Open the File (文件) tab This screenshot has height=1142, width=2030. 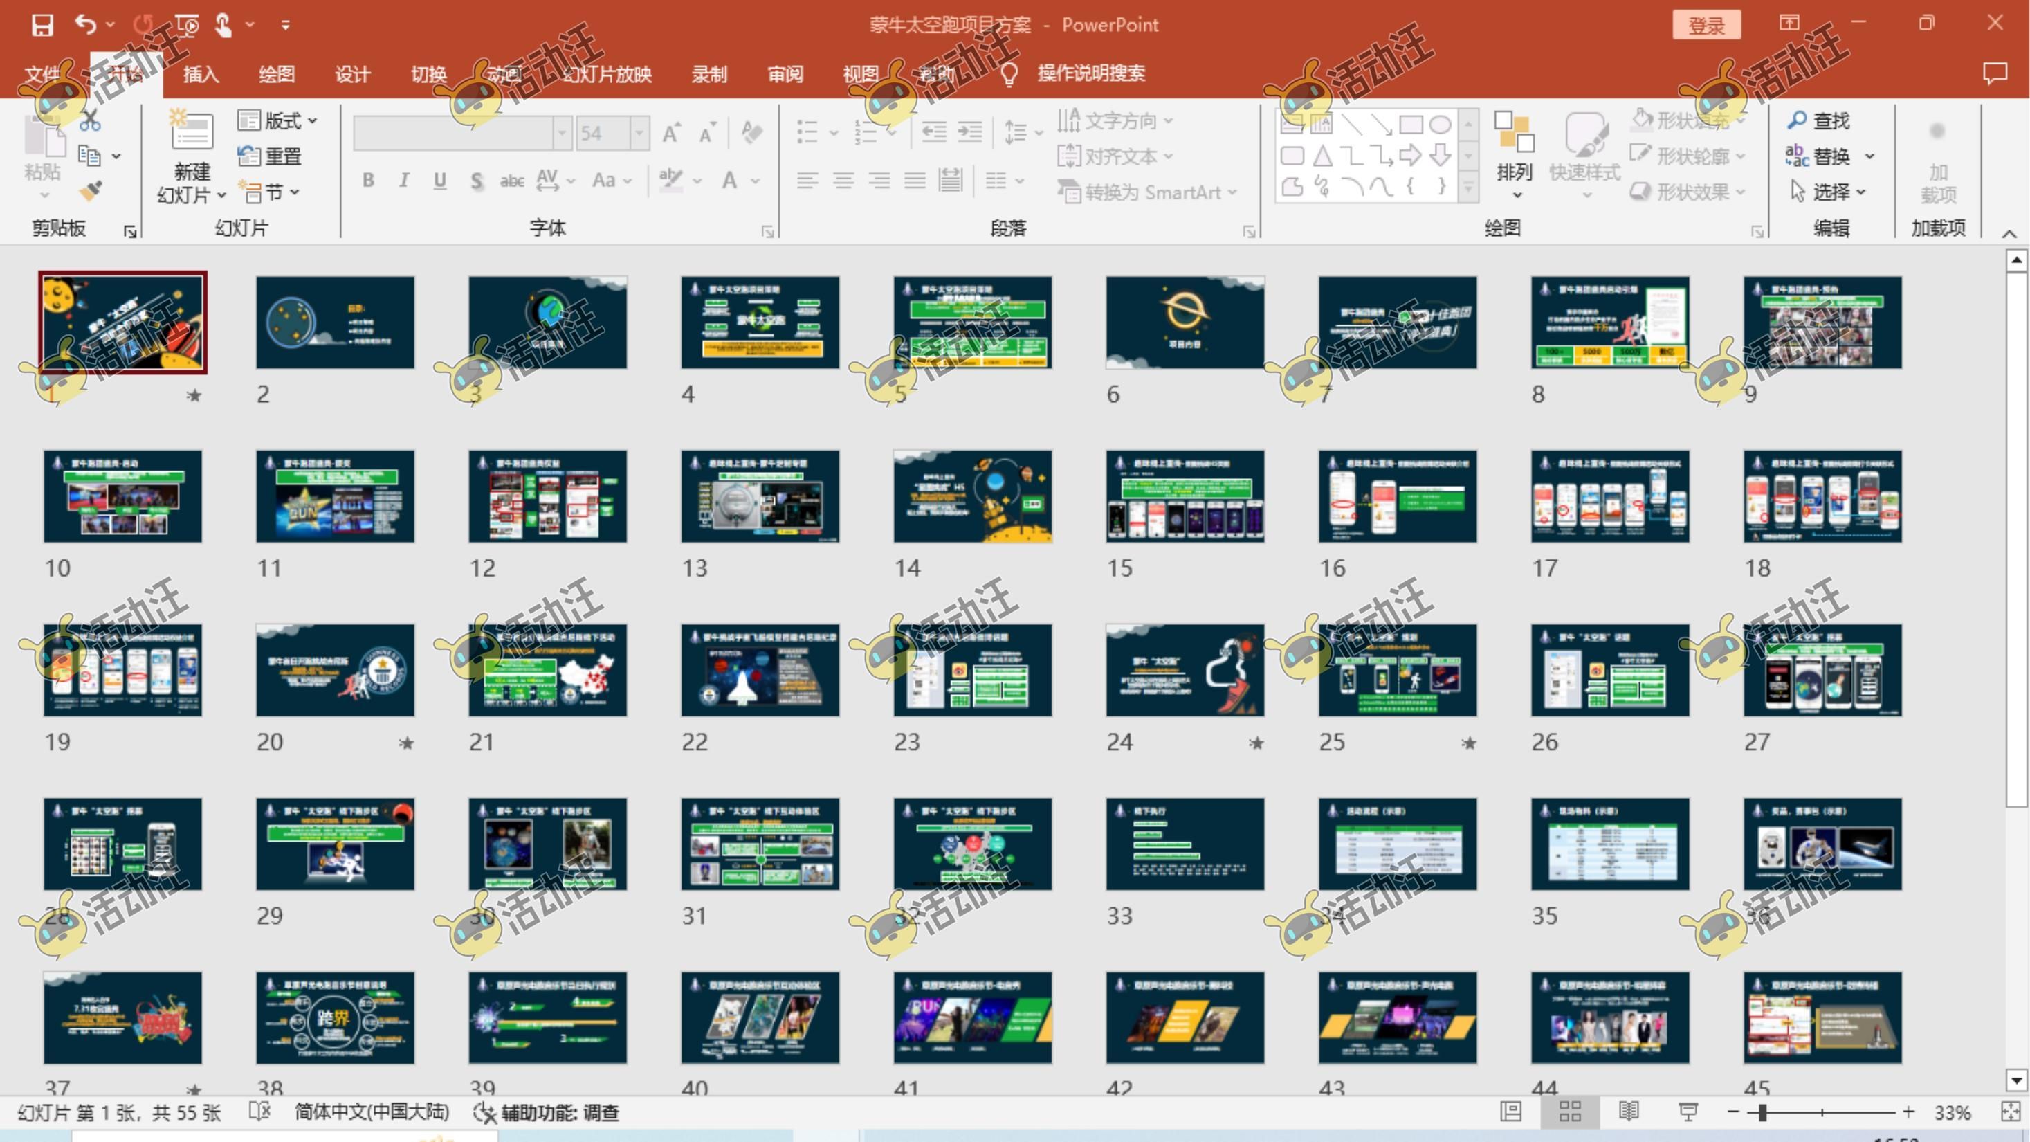(43, 74)
